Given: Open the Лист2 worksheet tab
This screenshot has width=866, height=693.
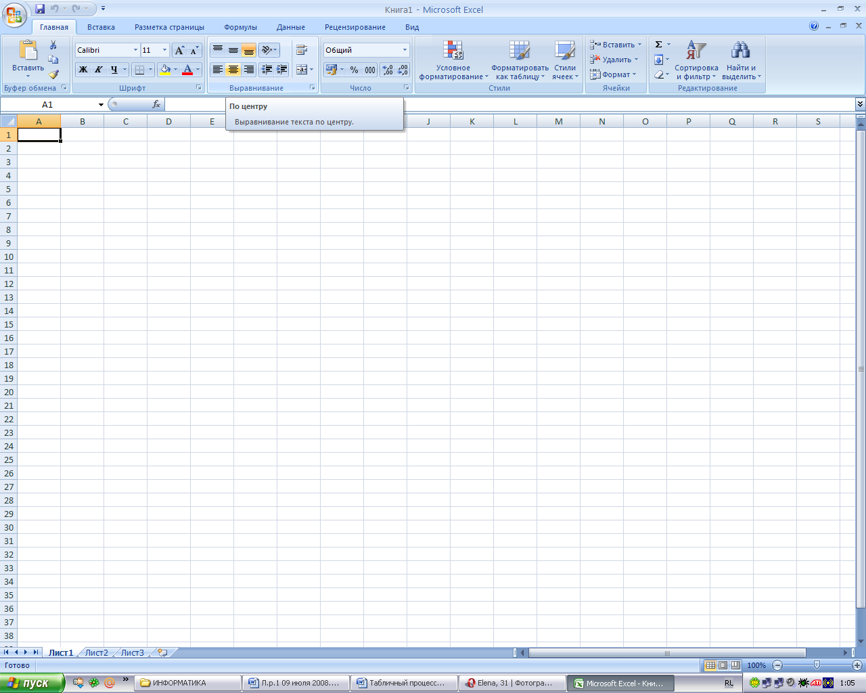Looking at the screenshot, I should pos(97,653).
